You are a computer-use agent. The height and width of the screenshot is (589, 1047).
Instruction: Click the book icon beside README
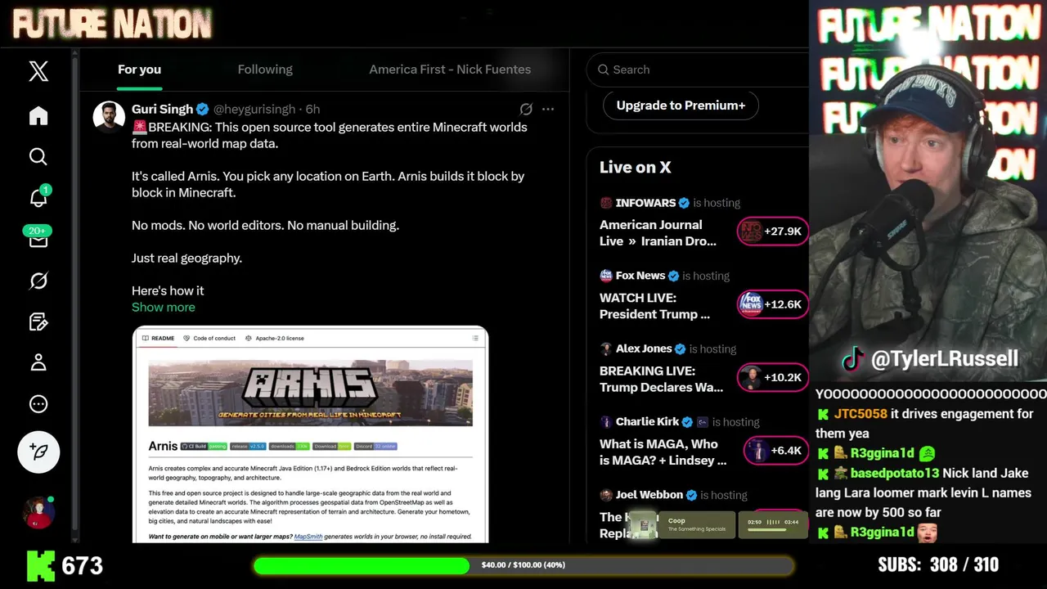click(x=146, y=338)
